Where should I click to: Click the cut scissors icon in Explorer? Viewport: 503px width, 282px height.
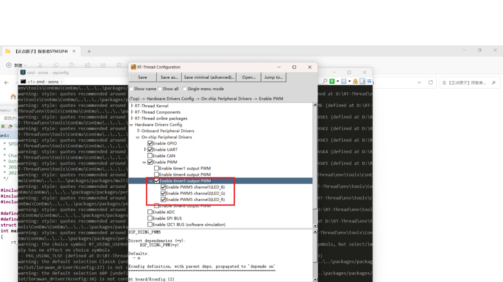click(41, 65)
